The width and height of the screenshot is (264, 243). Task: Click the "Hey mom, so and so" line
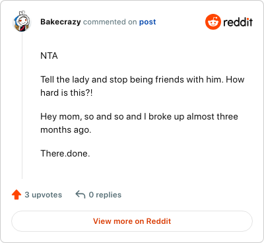139,117
